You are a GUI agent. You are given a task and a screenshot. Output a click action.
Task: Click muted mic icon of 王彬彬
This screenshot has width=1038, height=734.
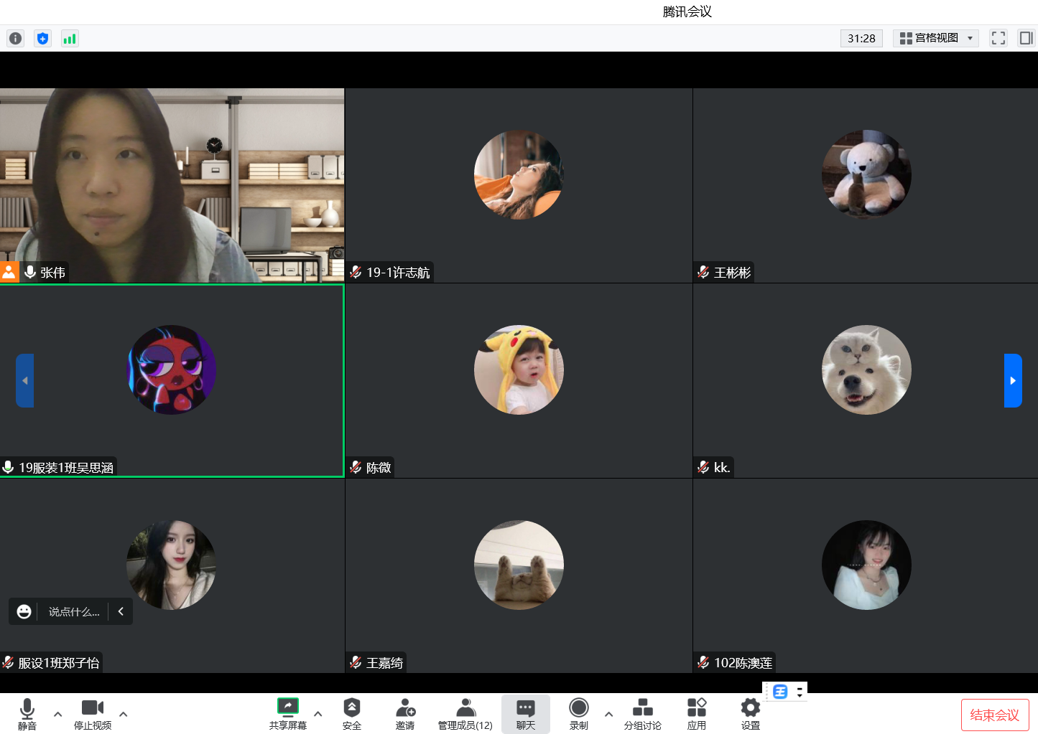pyautogui.click(x=703, y=273)
